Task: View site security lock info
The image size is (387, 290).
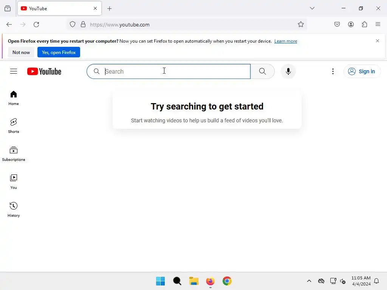Action: (x=83, y=25)
